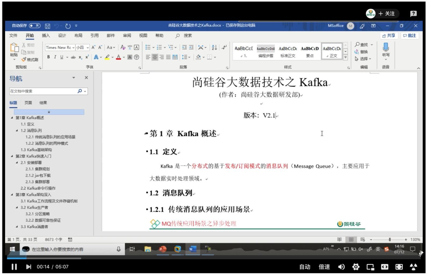
Task: Toggle Underline formatting
Action: (62, 57)
